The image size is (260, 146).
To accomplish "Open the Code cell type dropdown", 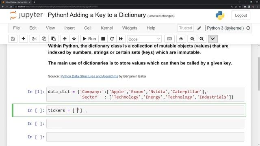I will (144, 39).
